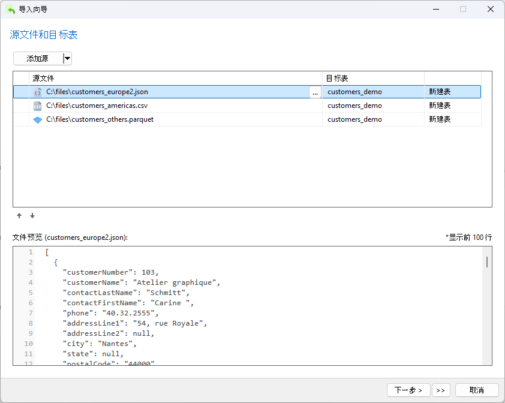Click the 文件预览 (customers_europe2.json) label
The height and width of the screenshot is (403, 505).
pyautogui.click(x=70, y=237)
